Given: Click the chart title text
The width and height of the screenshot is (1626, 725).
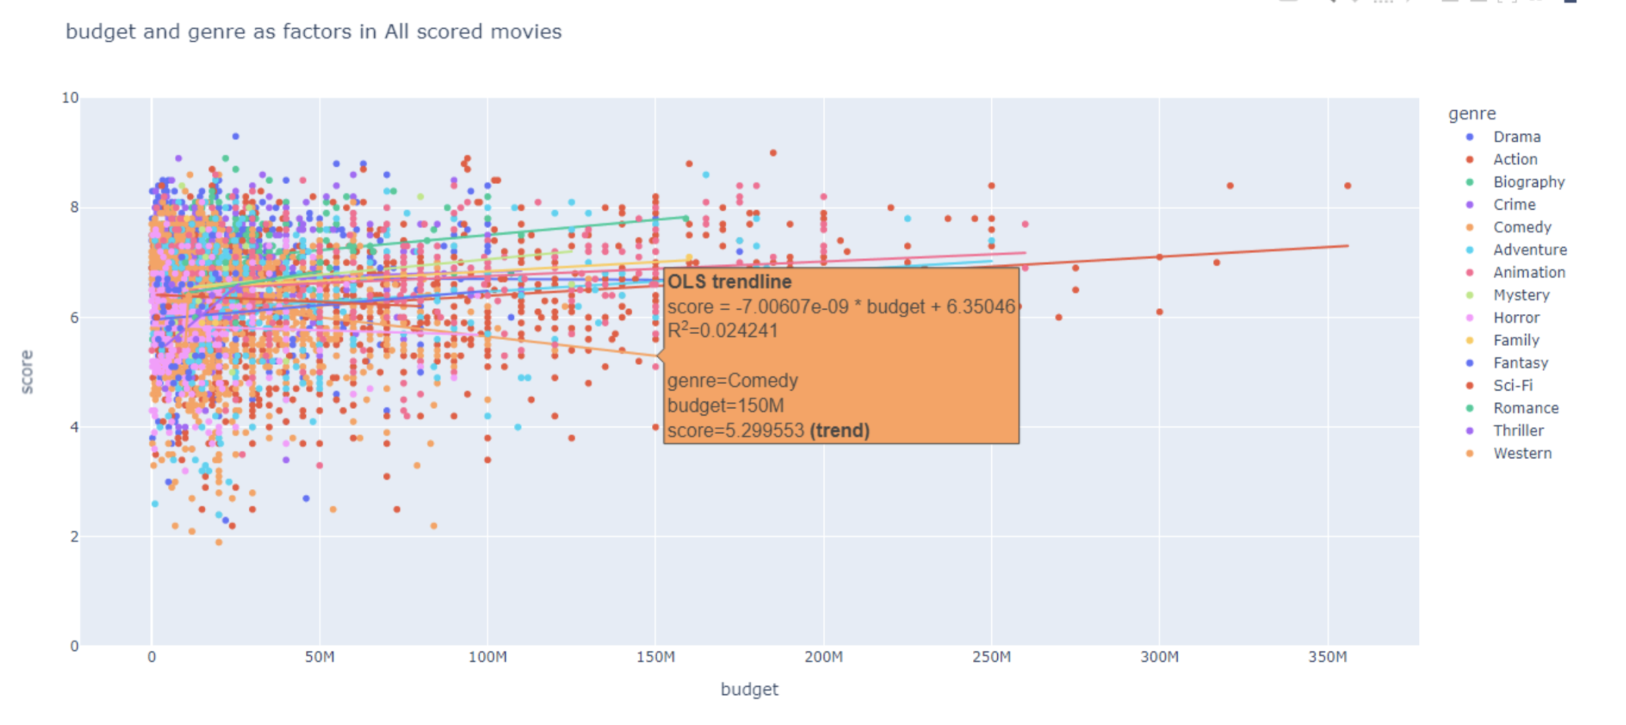Looking at the screenshot, I should tap(313, 32).
